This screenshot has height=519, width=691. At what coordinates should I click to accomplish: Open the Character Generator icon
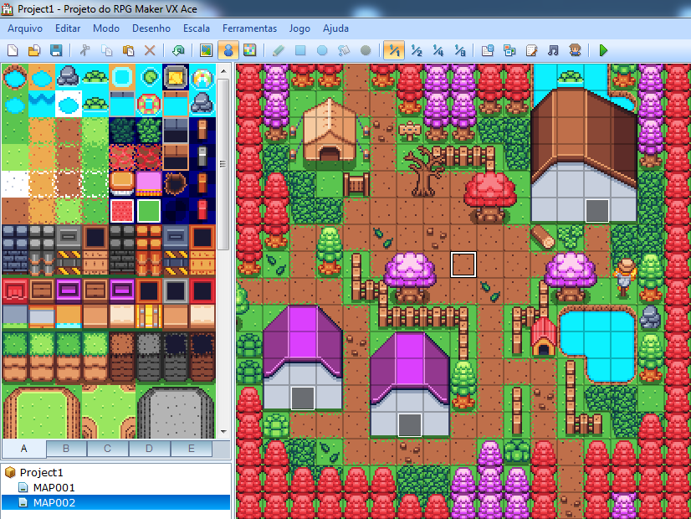point(575,50)
